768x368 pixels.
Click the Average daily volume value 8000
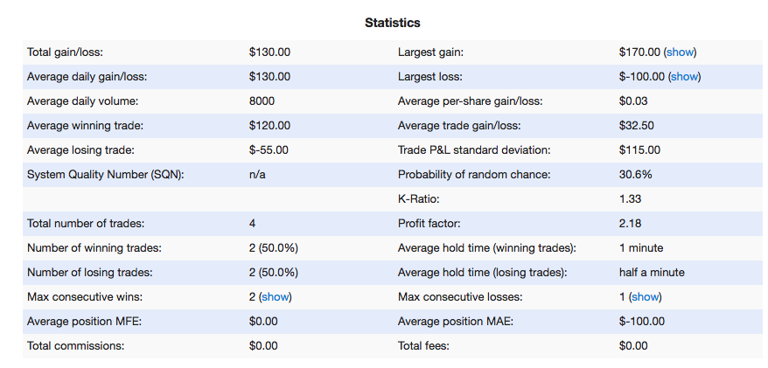262,101
